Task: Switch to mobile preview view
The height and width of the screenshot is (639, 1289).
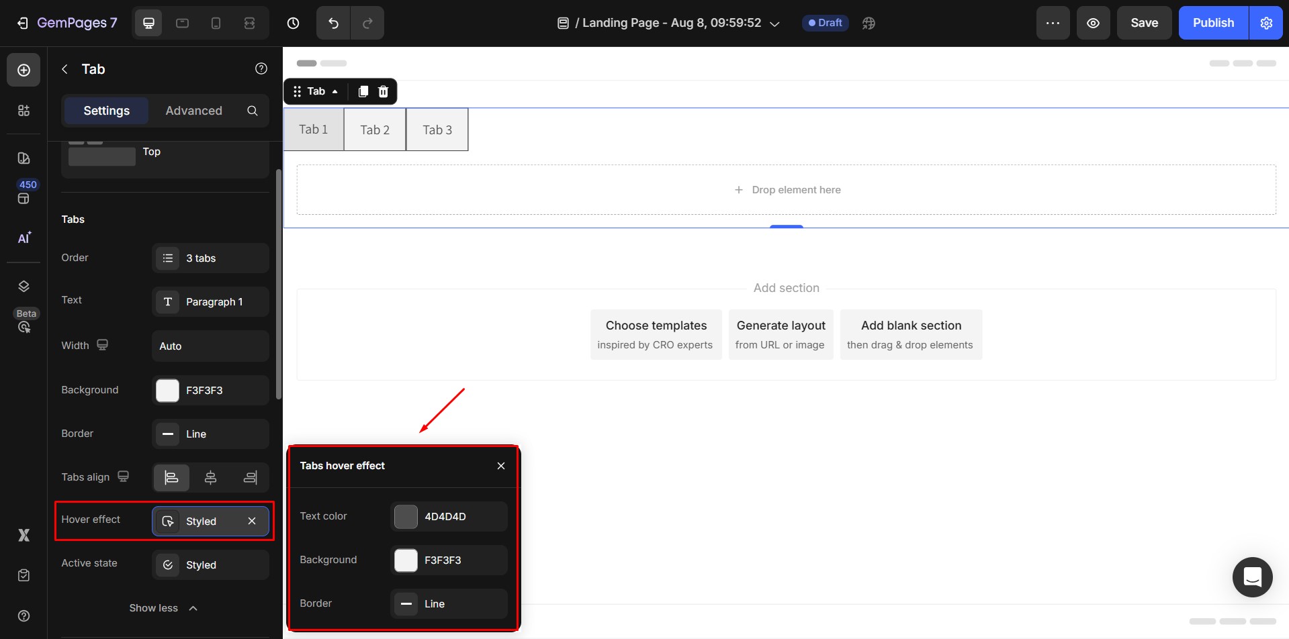Action: [x=216, y=22]
